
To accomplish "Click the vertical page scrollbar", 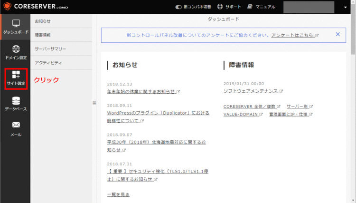I will (x=353, y=95).
